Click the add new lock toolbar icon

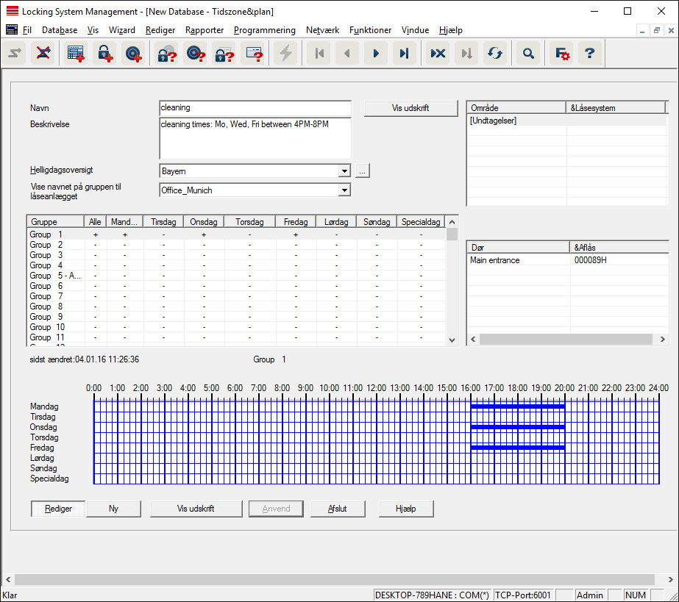pyautogui.click(x=105, y=54)
